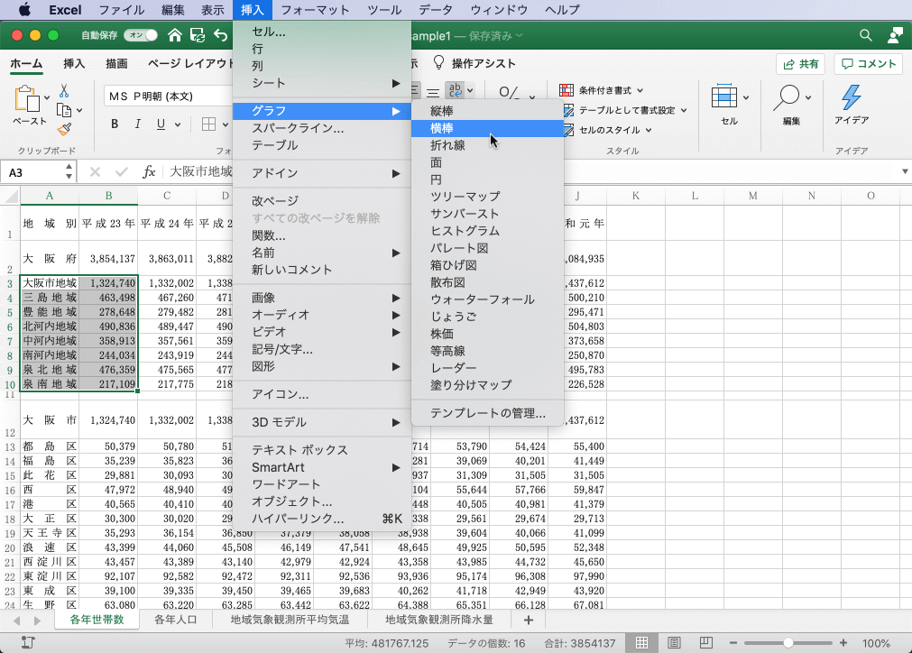Choose テンプレートの管理 from chart submenu
The height and width of the screenshot is (653, 912).
coord(487,413)
